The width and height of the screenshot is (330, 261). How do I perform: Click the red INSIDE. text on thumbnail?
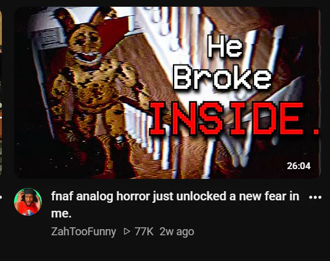click(x=234, y=119)
